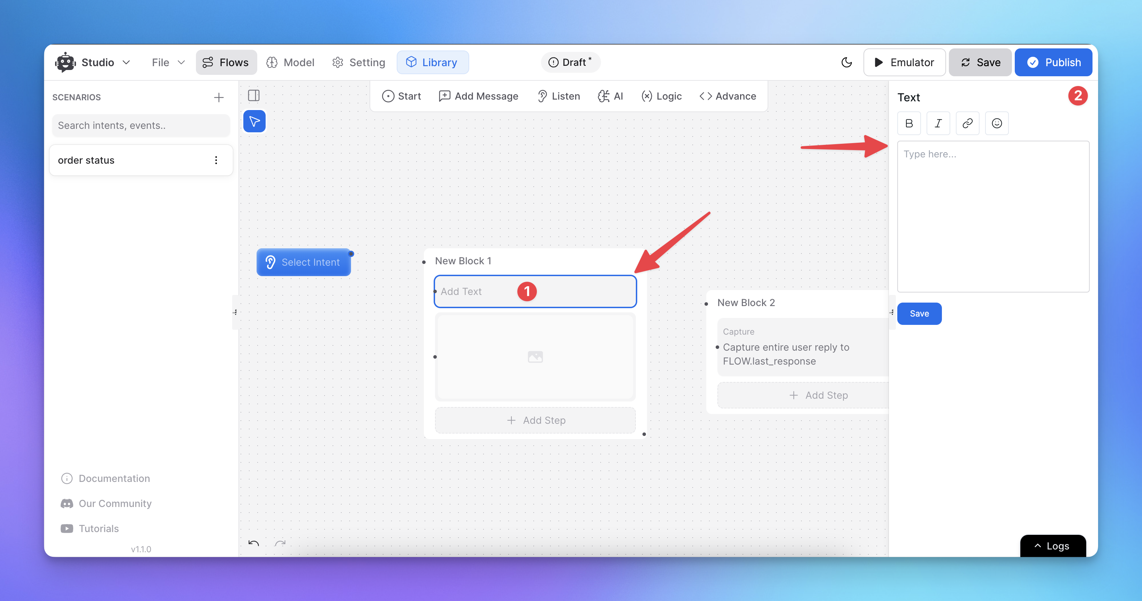Add a new scenario with plus icon

[x=219, y=97]
